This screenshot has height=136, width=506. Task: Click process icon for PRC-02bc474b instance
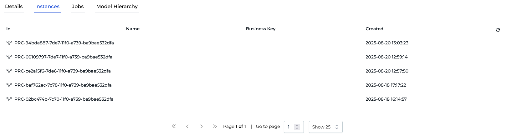9,99
